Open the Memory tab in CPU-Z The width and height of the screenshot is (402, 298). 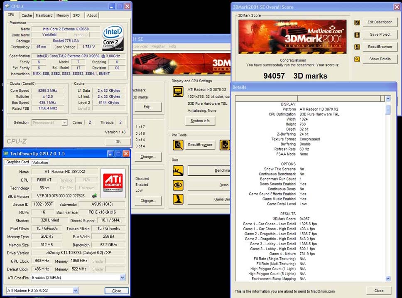coord(63,15)
